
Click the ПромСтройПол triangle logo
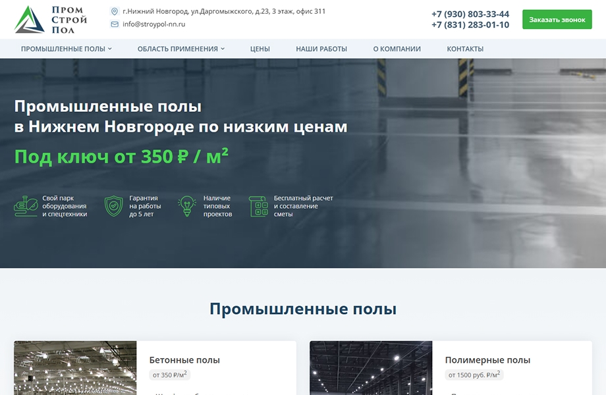pos(30,19)
